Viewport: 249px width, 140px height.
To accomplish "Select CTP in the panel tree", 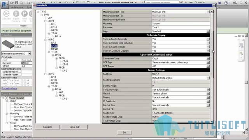I will (x=50, y=18).
